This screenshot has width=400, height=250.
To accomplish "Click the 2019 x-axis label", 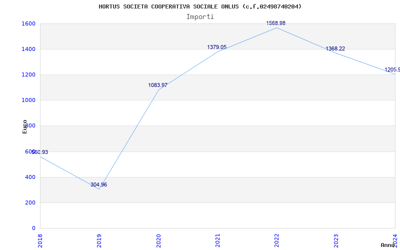I will coord(99,240).
